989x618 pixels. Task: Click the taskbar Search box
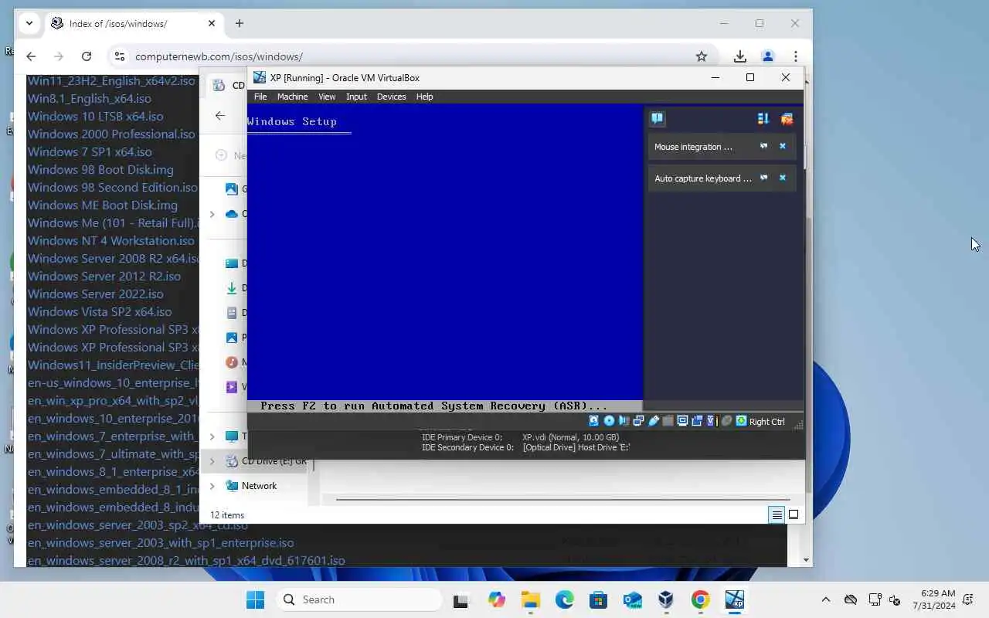click(359, 599)
